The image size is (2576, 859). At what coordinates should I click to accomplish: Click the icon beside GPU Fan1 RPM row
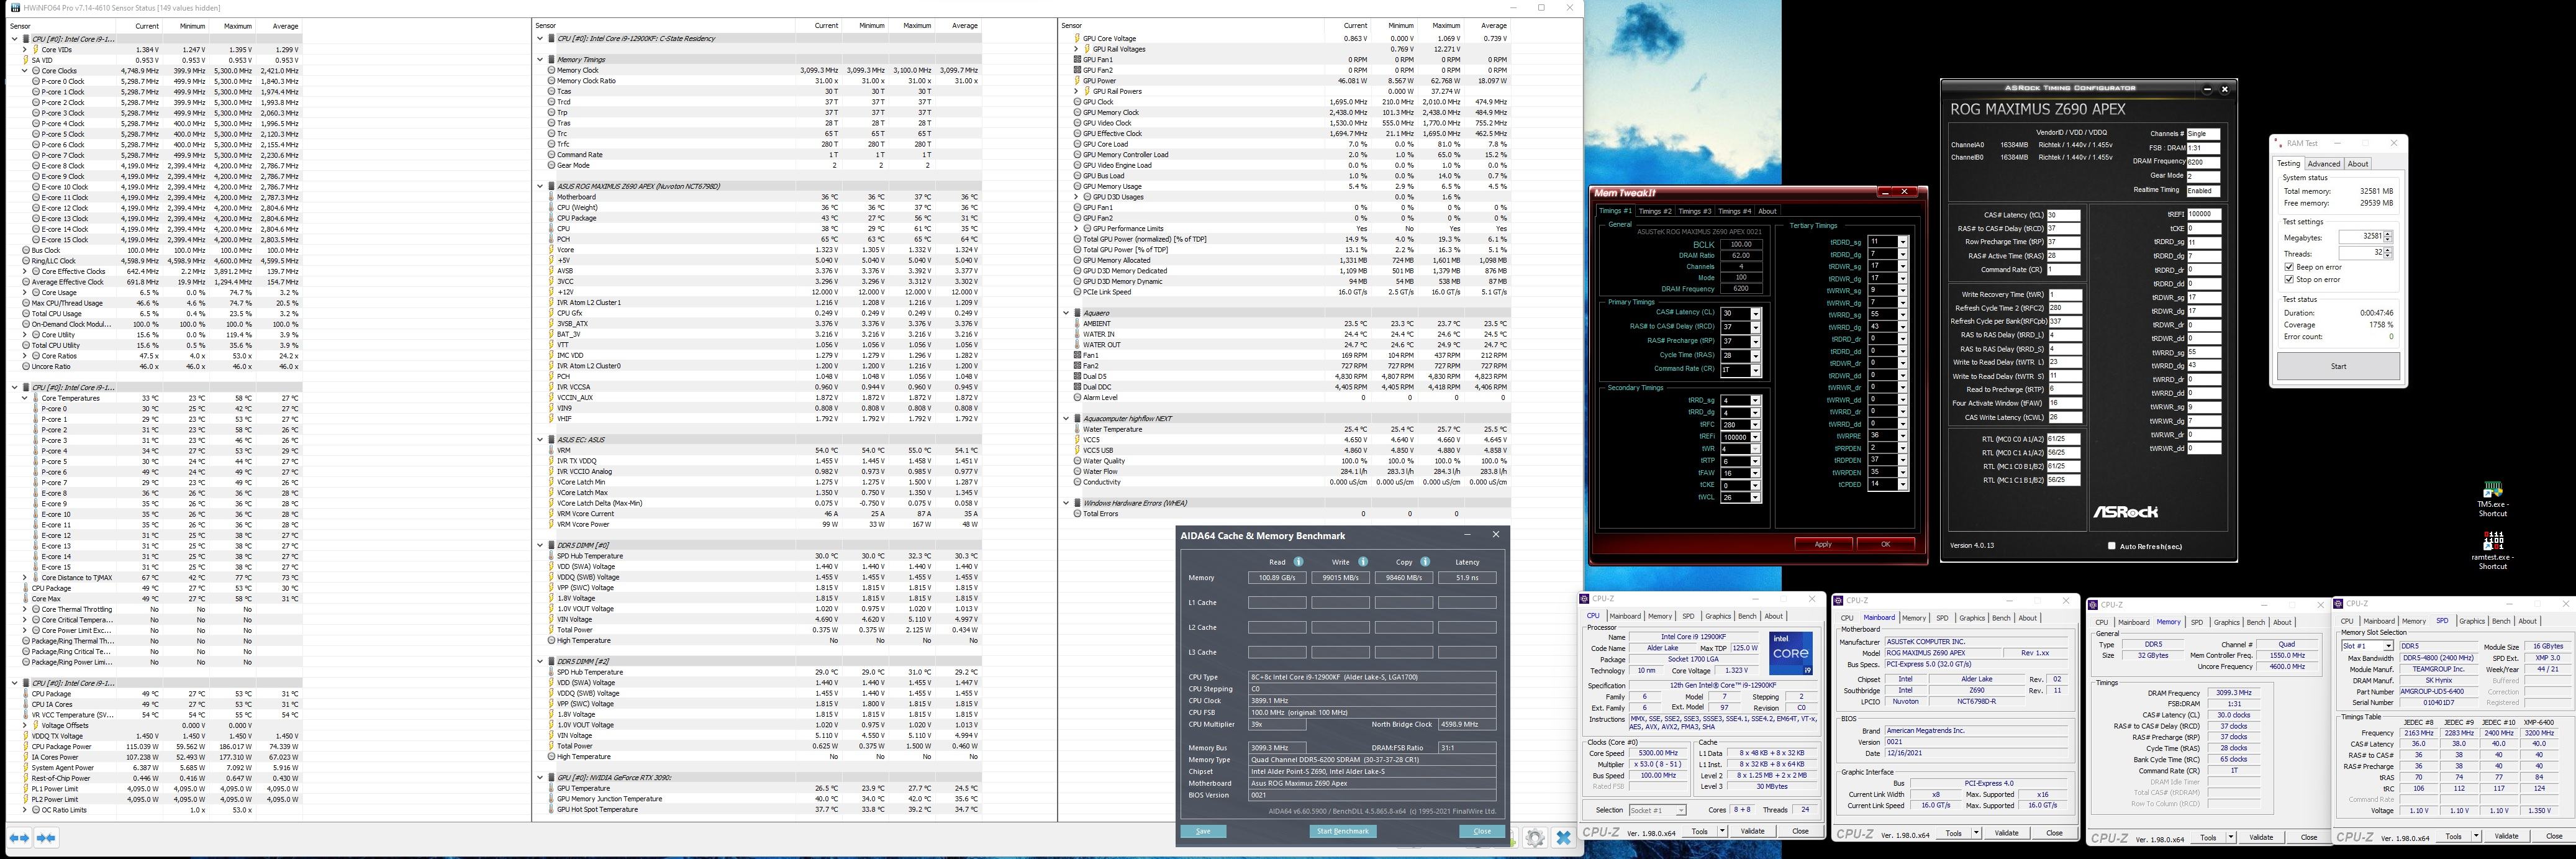coord(1077,60)
